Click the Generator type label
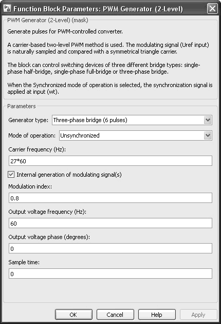Screen dimensions: 221x324 (28, 120)
